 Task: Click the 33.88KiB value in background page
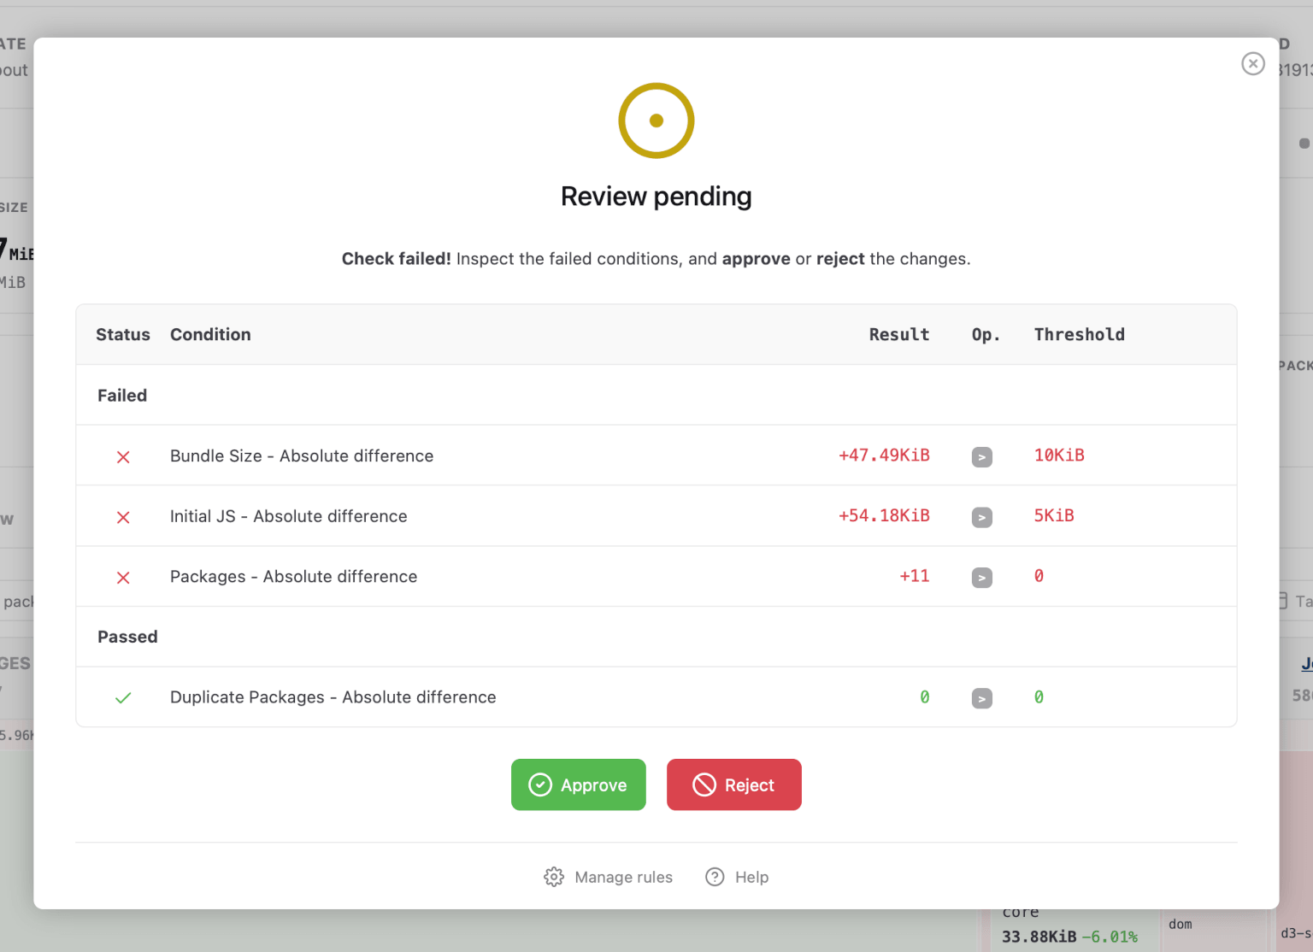click(x=1039, y=937)
